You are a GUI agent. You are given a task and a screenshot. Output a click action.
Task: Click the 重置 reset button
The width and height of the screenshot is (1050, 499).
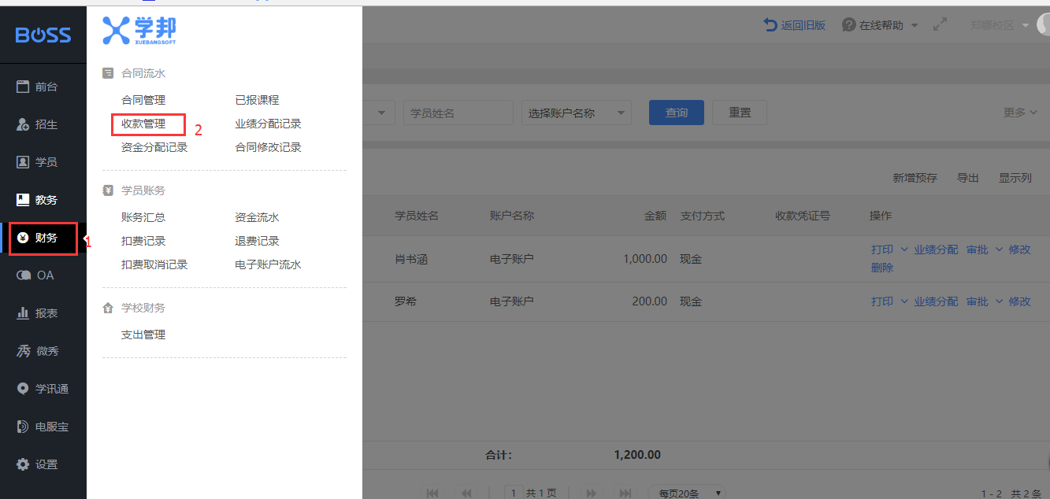(x=740, y=113)
